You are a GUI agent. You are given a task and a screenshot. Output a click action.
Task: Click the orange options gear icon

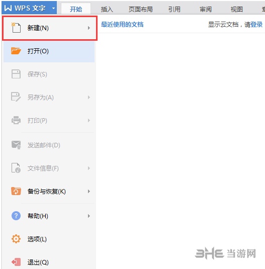(x=16, y=239)
